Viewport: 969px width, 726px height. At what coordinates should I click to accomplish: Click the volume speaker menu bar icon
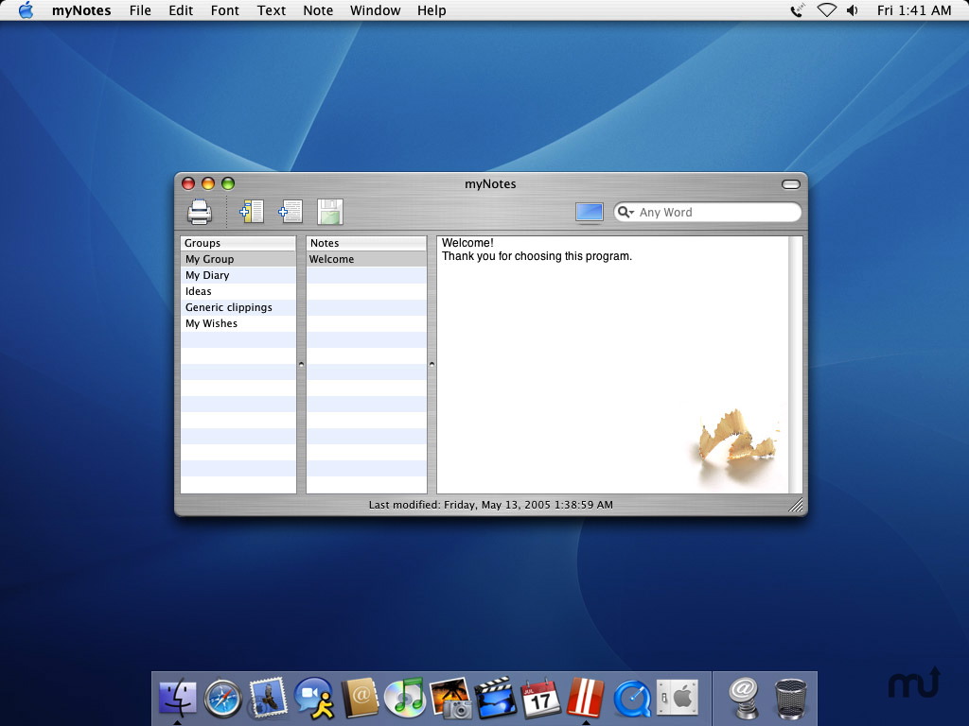[x=853, y=10]
